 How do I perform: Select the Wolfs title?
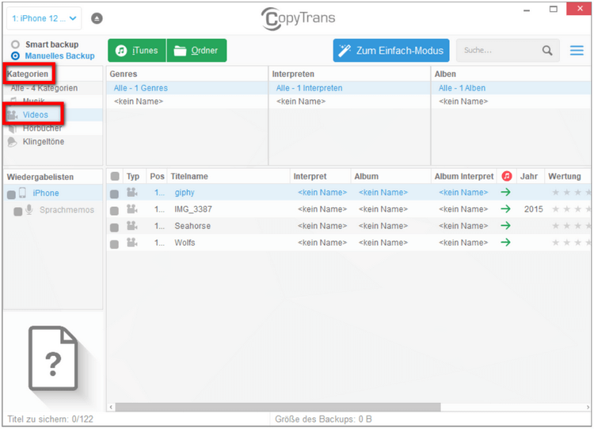tap(185, 243)
